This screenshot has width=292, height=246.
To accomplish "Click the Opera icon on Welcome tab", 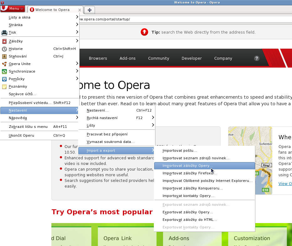I will 32,10.
